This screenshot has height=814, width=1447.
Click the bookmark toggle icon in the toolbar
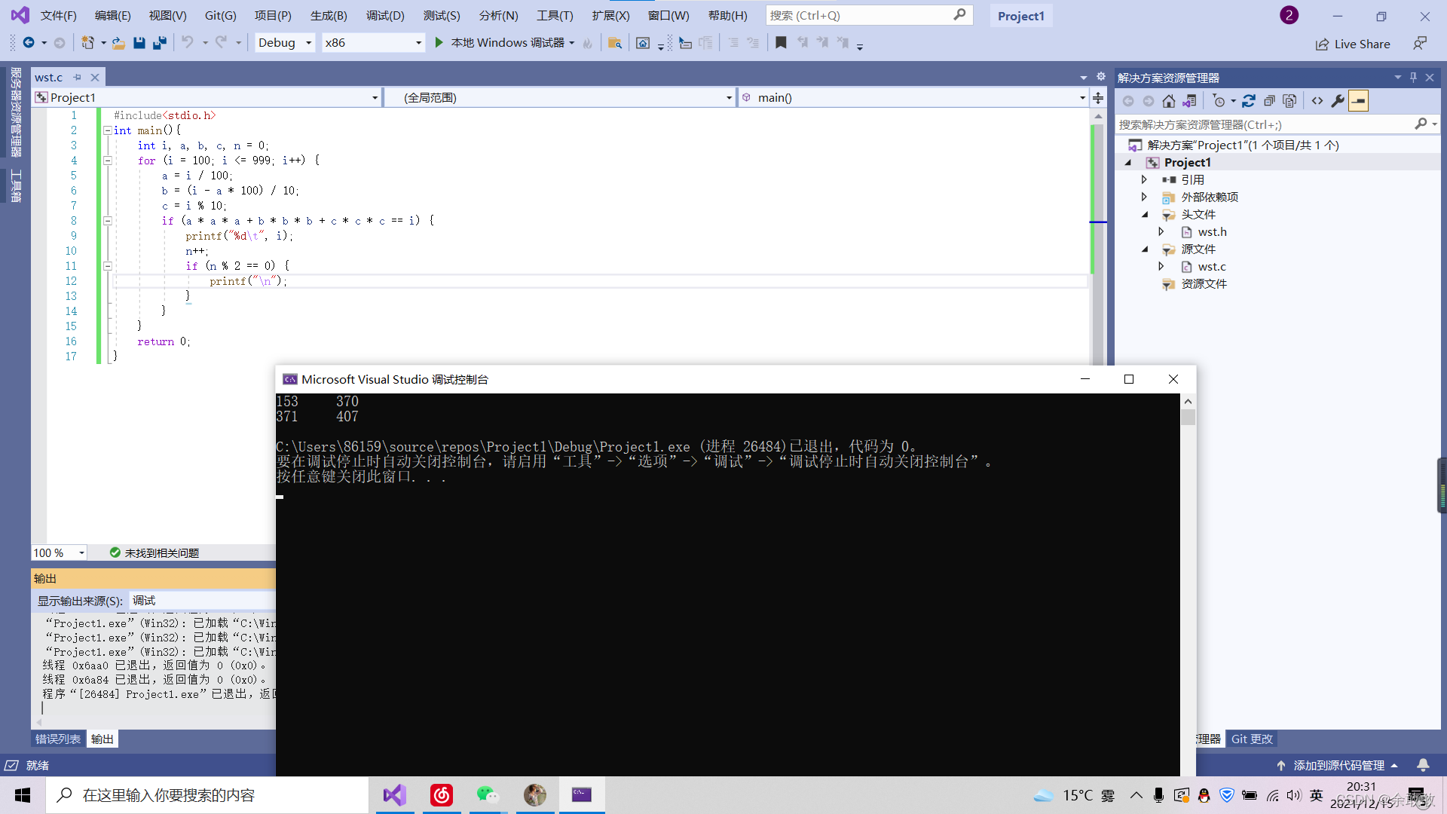(781, 43)
